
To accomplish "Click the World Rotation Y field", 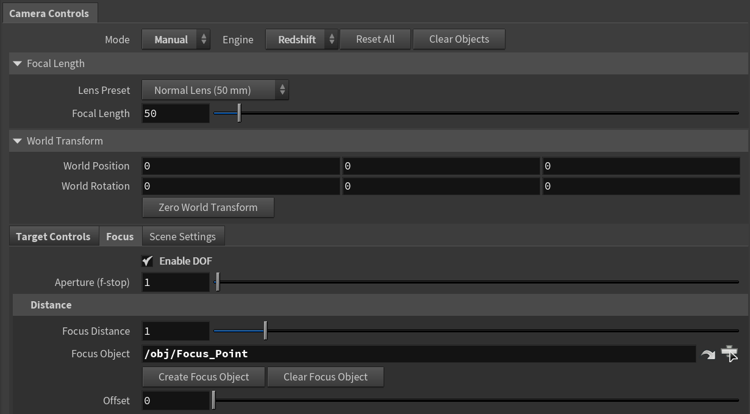I will click(x=441, y=187).
